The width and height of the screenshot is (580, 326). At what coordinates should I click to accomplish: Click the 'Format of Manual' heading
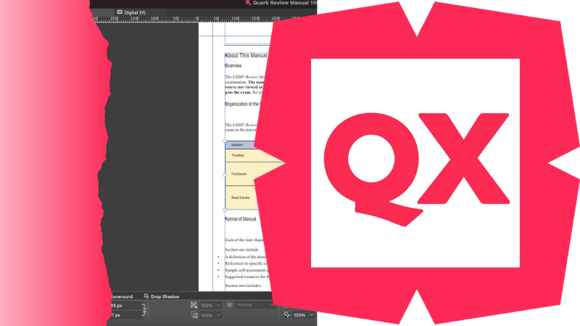(x=241, y=220)
